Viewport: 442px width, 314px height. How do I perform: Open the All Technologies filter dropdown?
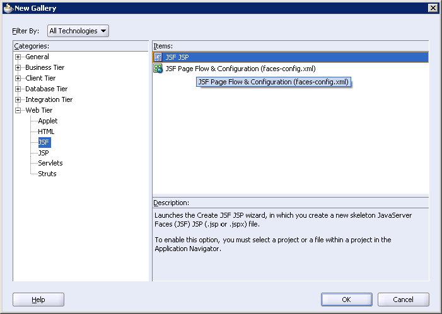tap(78, 31)
